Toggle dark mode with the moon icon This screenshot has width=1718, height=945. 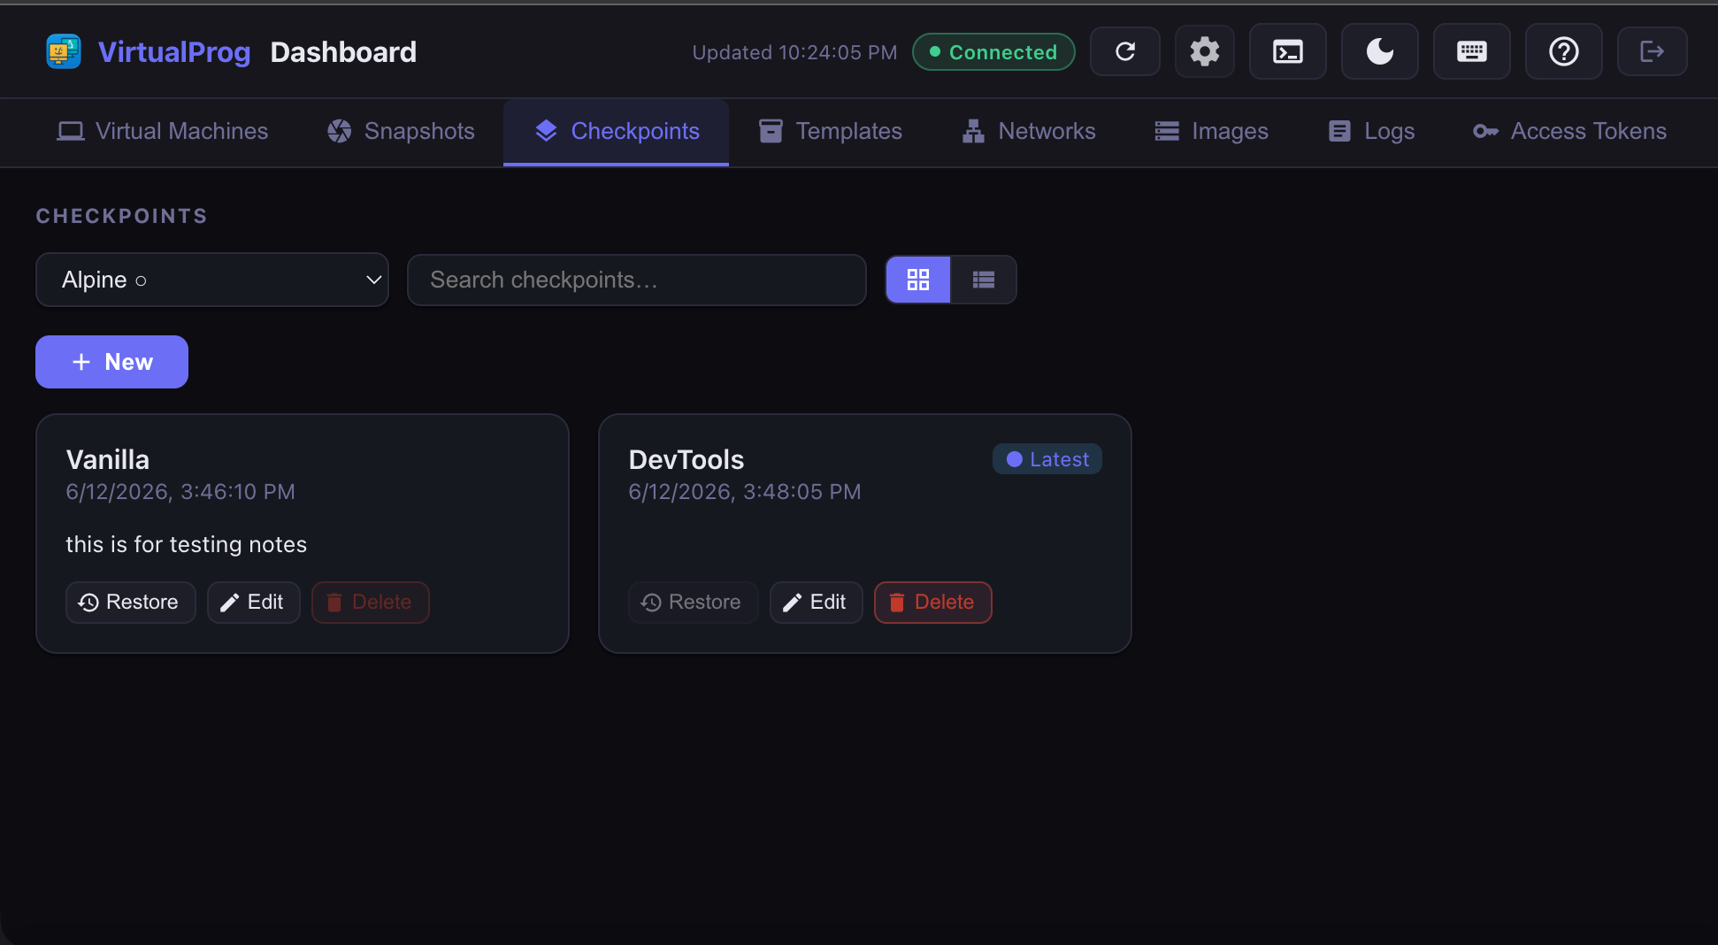tap(1380, 51)
